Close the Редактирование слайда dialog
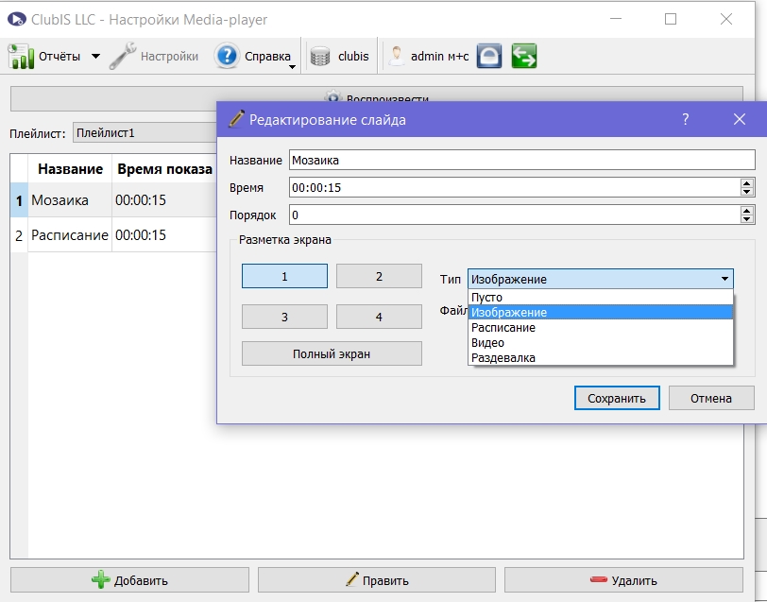767x602 pixels. (739, 119)
